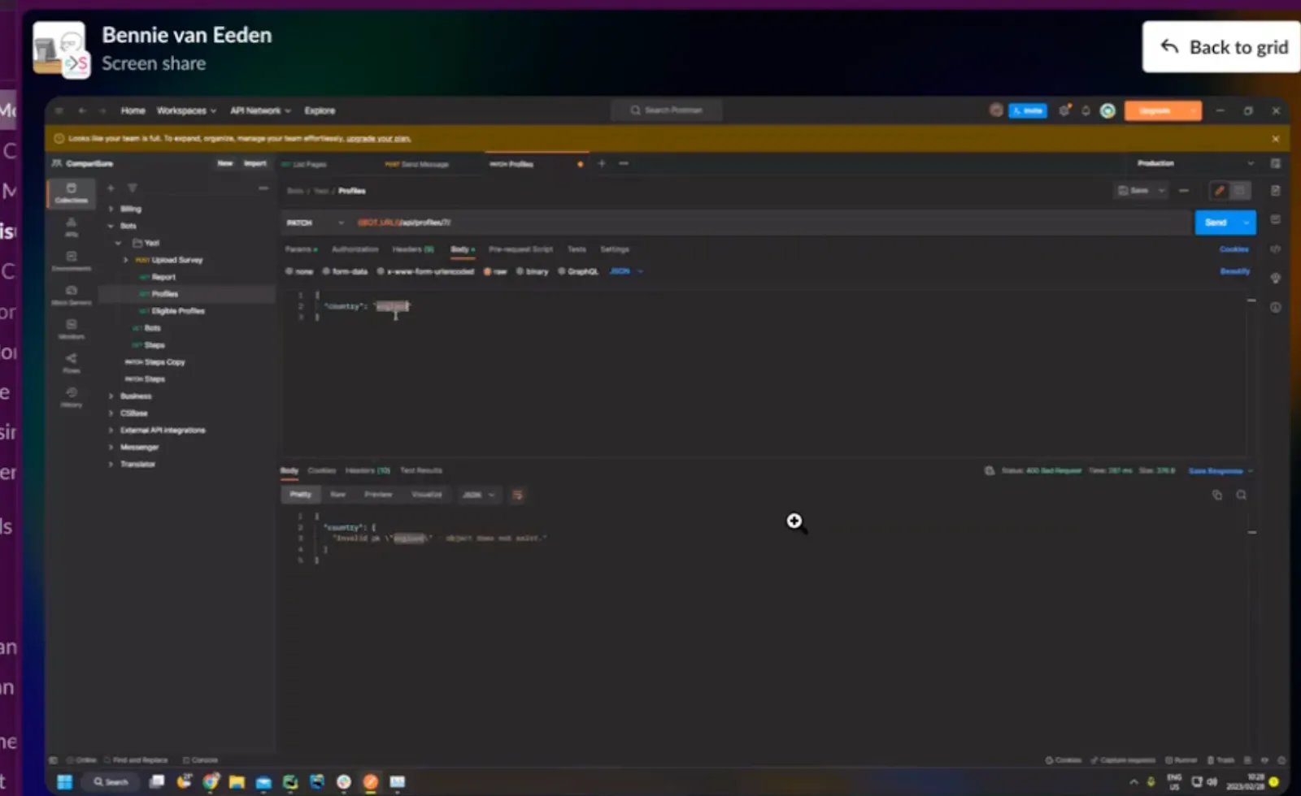
Task: Open the line-wrap icon next to JSON selector
Action: coord(518,495)
